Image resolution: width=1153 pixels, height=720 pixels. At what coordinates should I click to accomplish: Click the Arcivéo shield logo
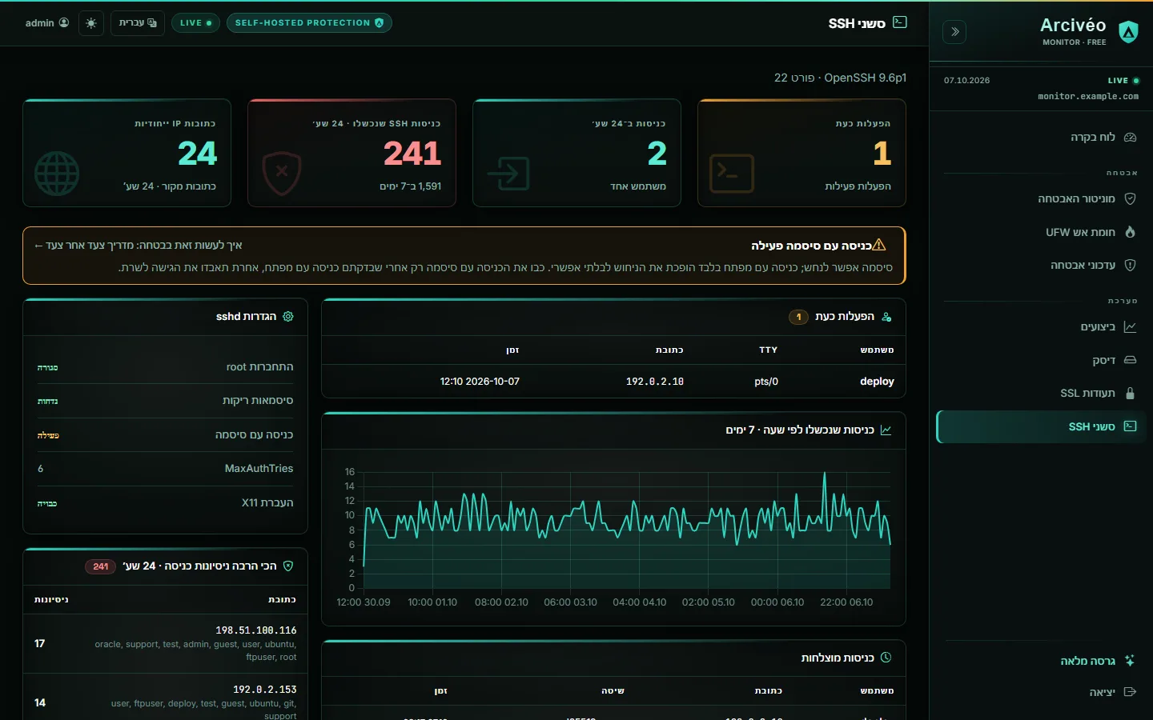(1128, 32)
